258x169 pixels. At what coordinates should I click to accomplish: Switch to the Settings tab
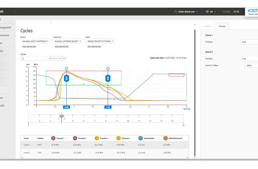pyautogui.click(x=207, y=26)
